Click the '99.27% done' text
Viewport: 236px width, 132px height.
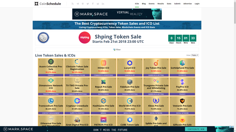(x=51, y=72)
